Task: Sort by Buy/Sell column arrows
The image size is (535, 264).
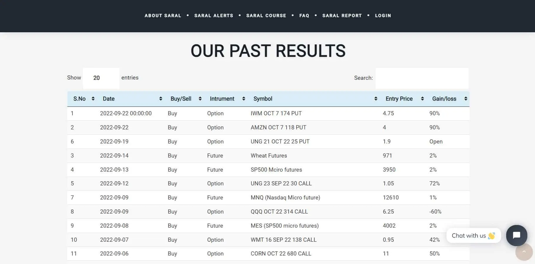Action: [x=200, y=99]
